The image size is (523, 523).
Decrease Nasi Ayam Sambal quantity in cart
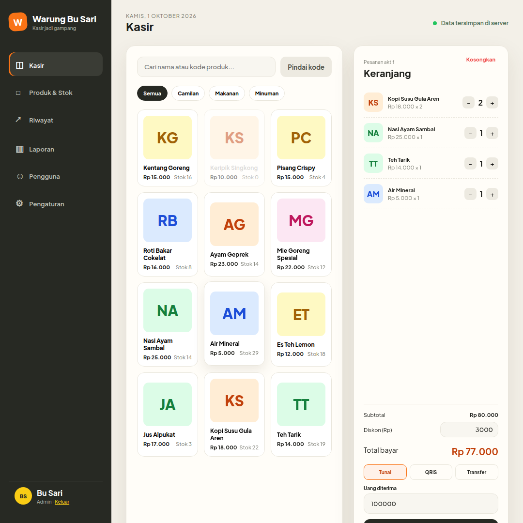(470, 133)
